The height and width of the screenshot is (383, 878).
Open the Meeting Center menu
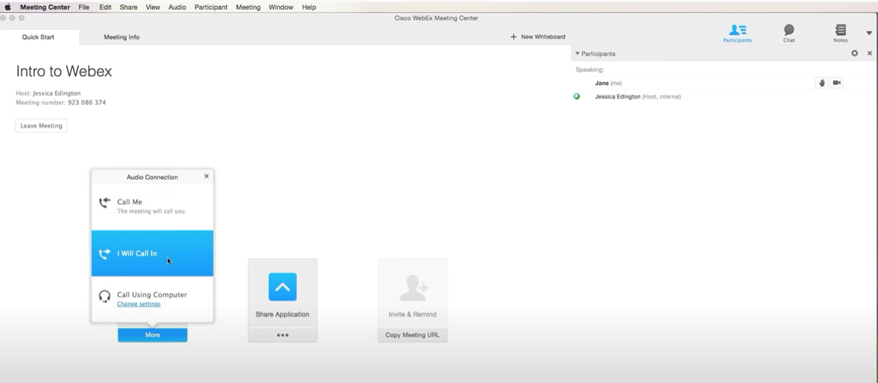(45, 7)
